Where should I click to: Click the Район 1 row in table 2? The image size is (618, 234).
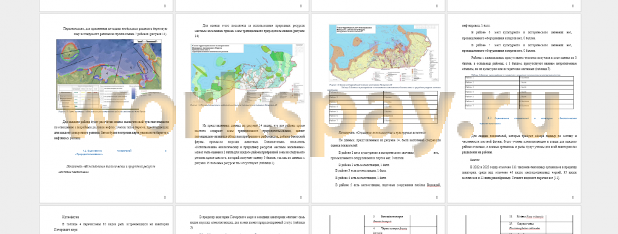(383, 93)
